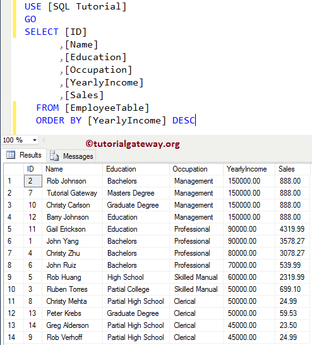312x345 pixels.
Task: Click the Christy Mehta name cell
Action: [72, 301]
